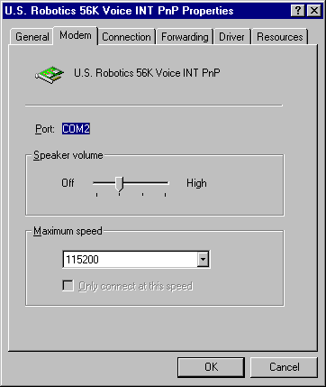
Task: Dismiss dialog with Cancel button
Action: click(284, 367)
